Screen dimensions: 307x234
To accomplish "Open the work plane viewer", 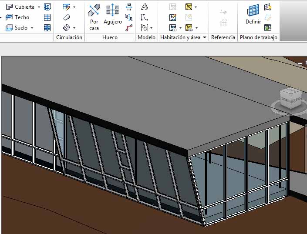I will click(268, 28).
